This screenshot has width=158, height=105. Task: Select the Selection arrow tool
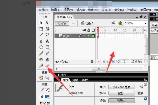click(x=41, y=23)
